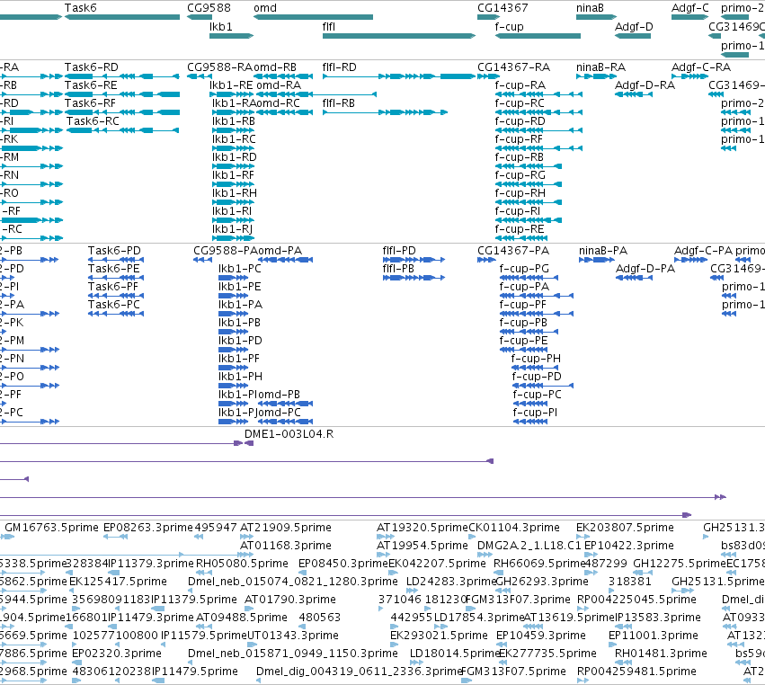Select transcript ninaB-RA
Screen dimensions: 765x685
pyautogui.click(x=600, y=67)
